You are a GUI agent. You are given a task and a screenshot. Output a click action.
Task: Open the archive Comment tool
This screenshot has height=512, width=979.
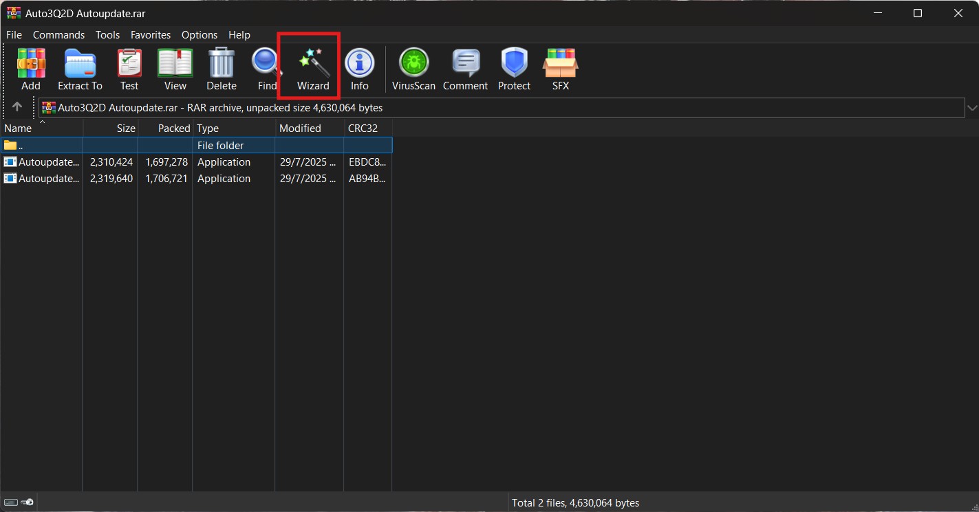click(465, 69)
